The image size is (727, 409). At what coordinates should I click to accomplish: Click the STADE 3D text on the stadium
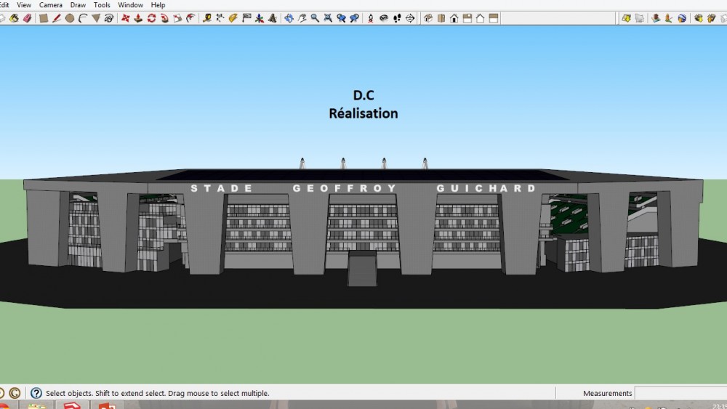[222, 189]
